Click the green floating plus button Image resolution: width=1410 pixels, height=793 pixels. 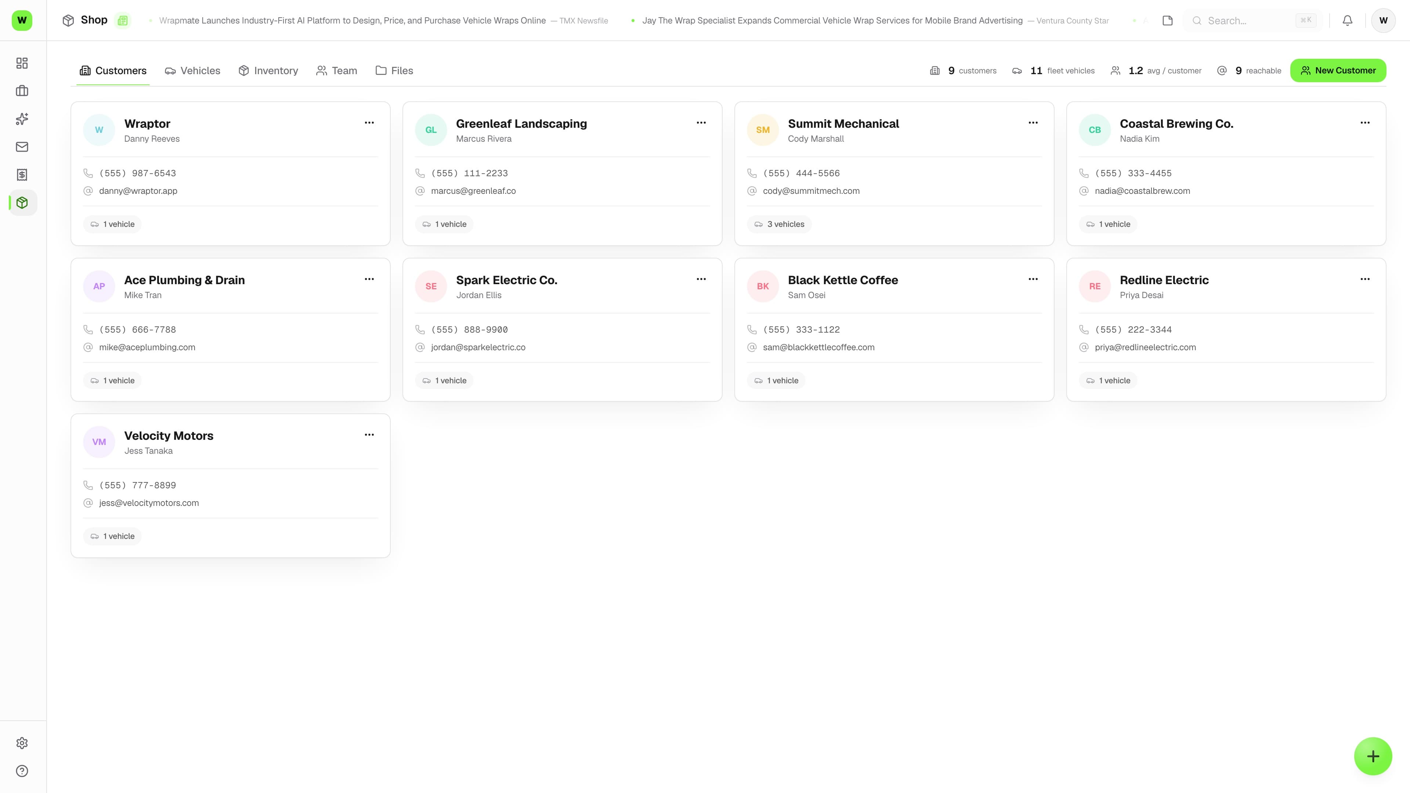pos(1373,756)
